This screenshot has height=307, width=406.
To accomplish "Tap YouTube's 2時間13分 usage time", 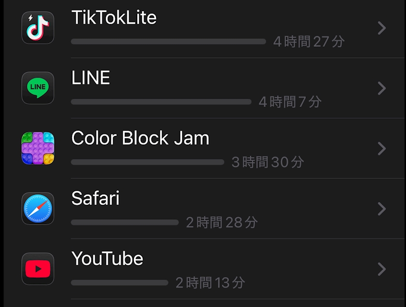I will (x=210, y=283).
